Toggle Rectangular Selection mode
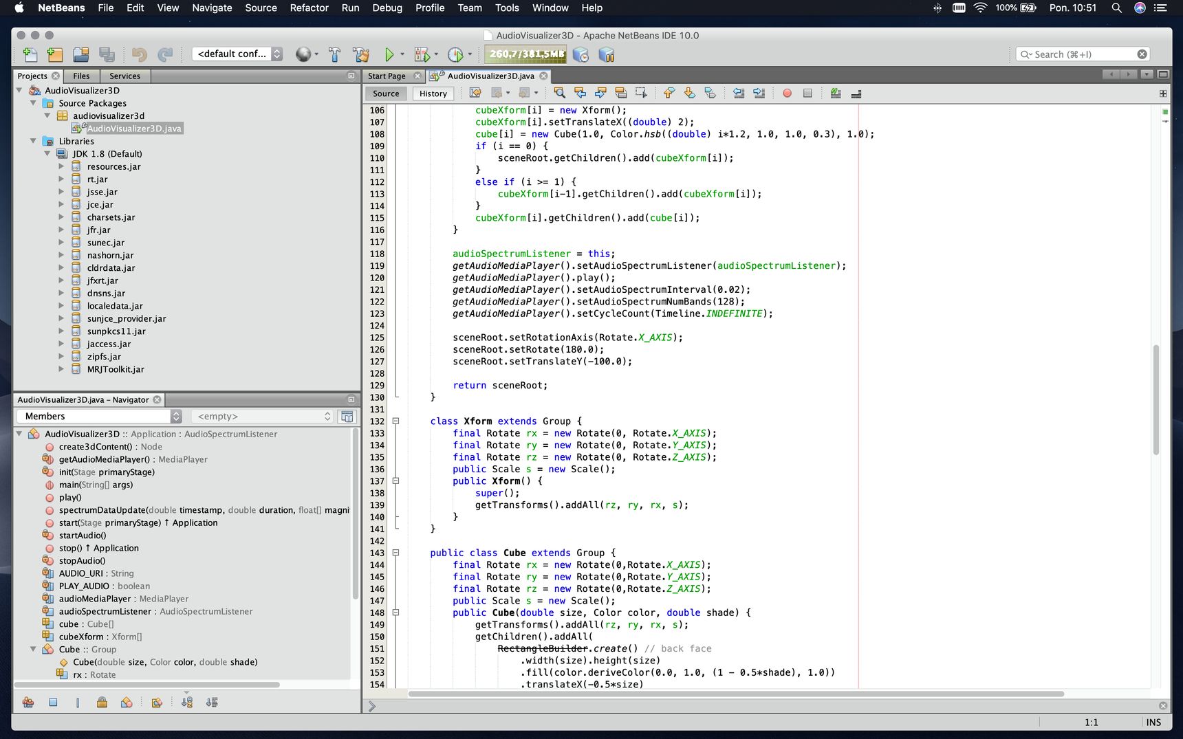Image resolution: width=1183 pixels, height=739 pixels. [x=642, y=93]
